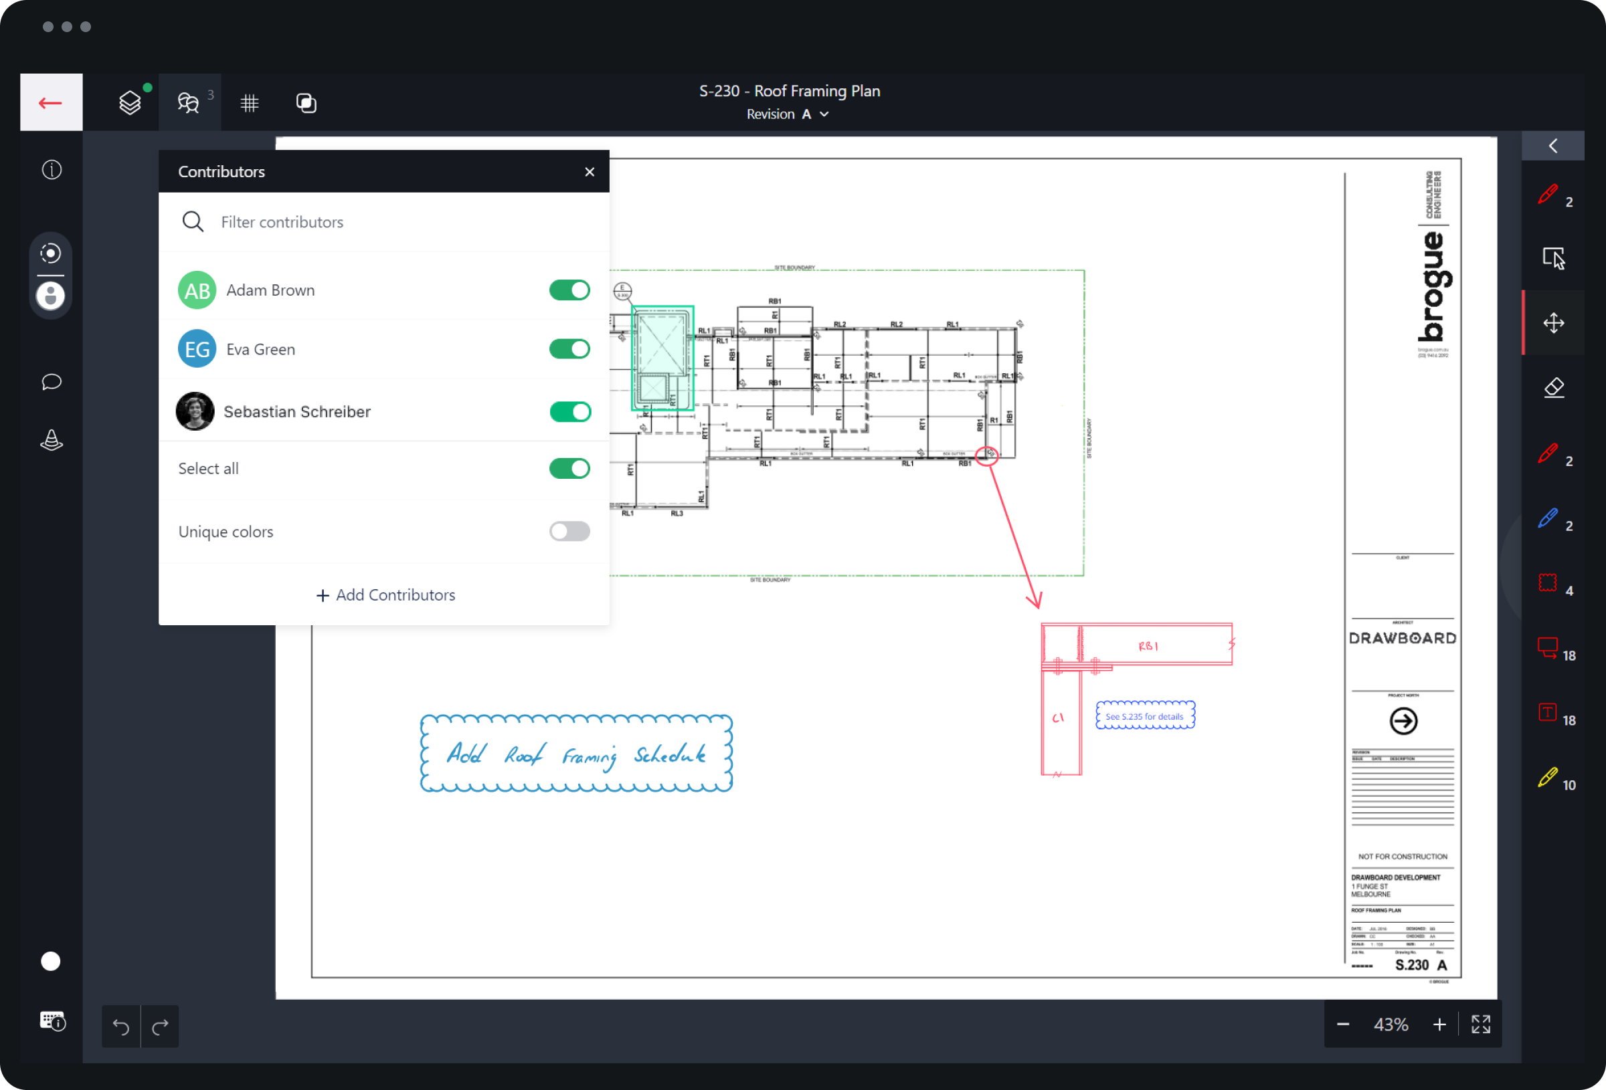Select the callout markup tool
Image resolution: width=1606 pixels, height=1090 pixels.
coord(1546,648)
